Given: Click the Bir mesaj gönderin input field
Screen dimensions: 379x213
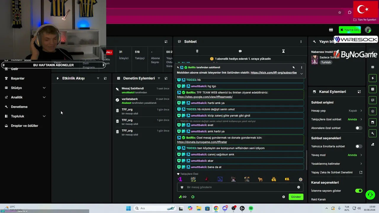Looking at the screenshot, I should 240,187.
